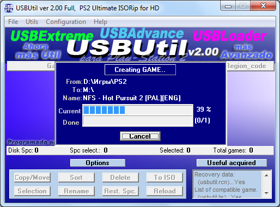Click the '(usbutil.rcn)...Yes' line
Viewport: 280px width, 207px height.
(x=221, y=182)
